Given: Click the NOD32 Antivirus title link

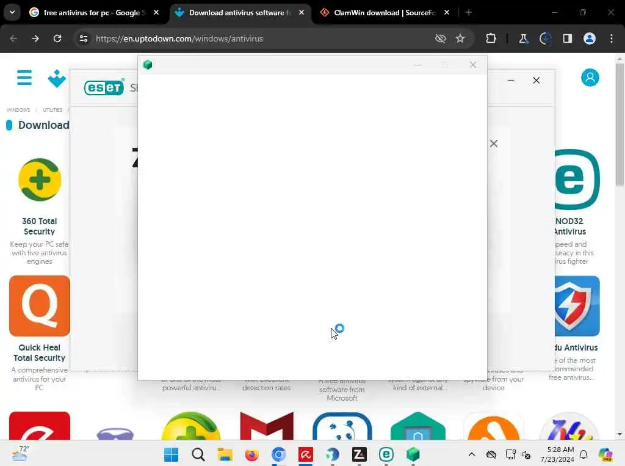Looking at the screenshot, I should pos(570,226).
